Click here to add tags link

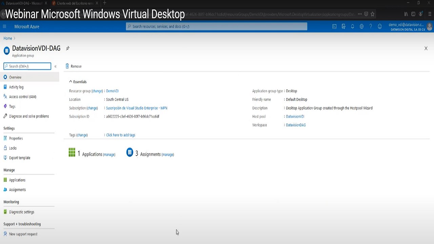121,135
